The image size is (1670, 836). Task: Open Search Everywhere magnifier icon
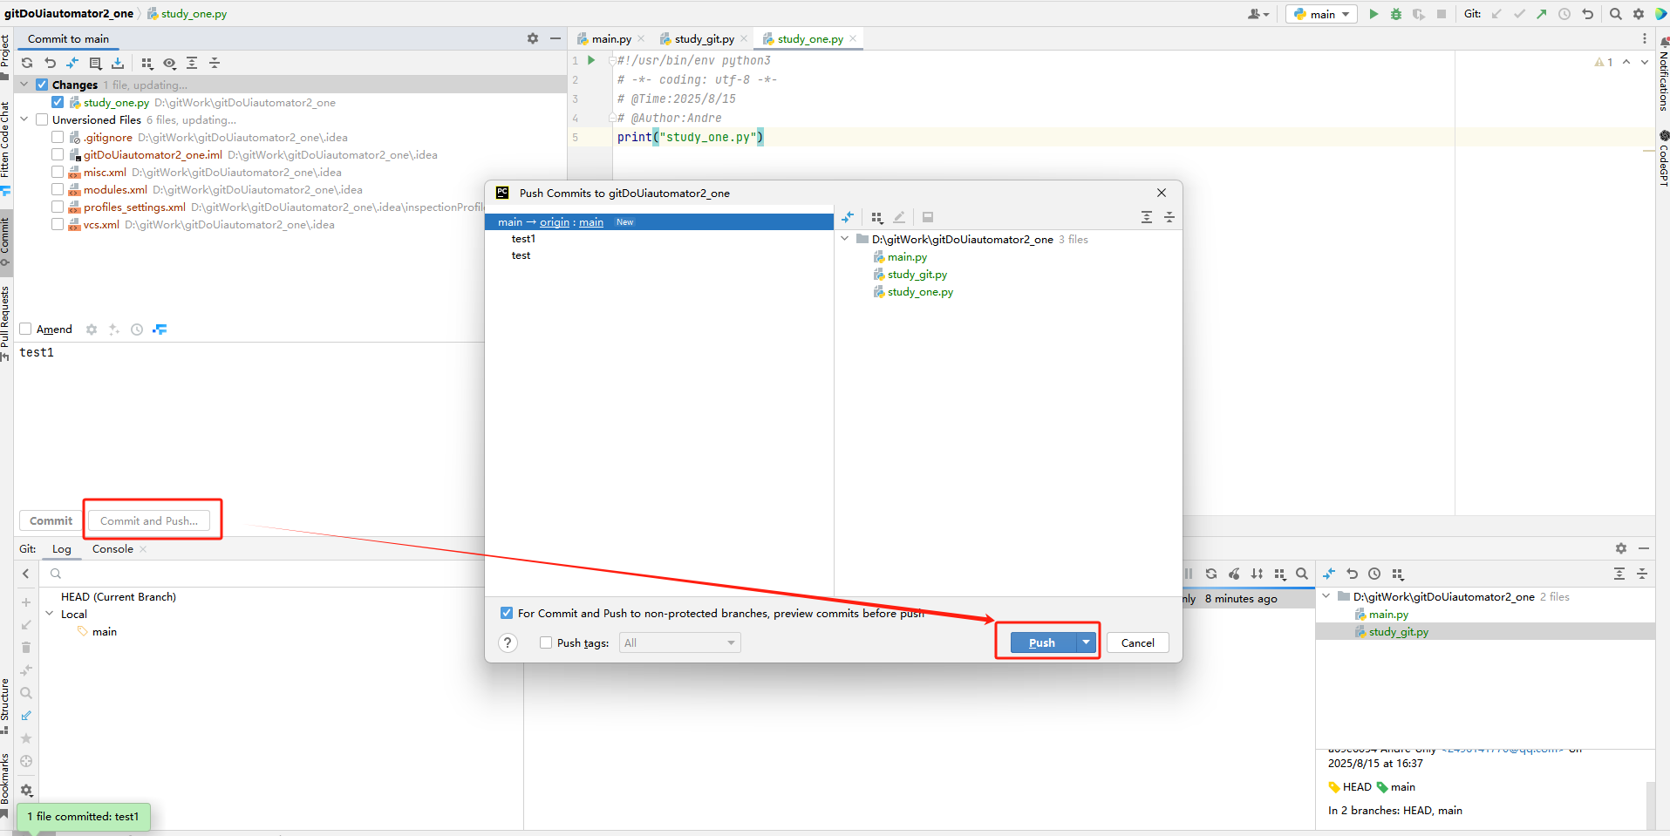(1615, 14)
